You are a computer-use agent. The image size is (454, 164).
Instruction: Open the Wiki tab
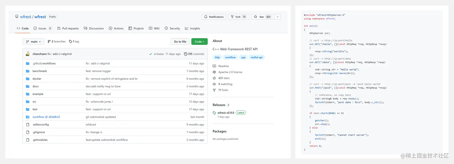[154, 28]
